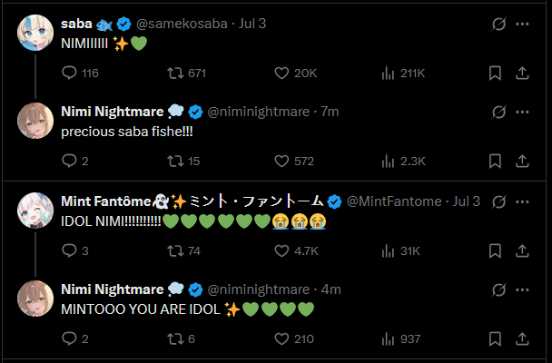Open the 4m timestamp on Nimi's reply
The height and width of the screenshot is (363, 552).
[330, 289]
